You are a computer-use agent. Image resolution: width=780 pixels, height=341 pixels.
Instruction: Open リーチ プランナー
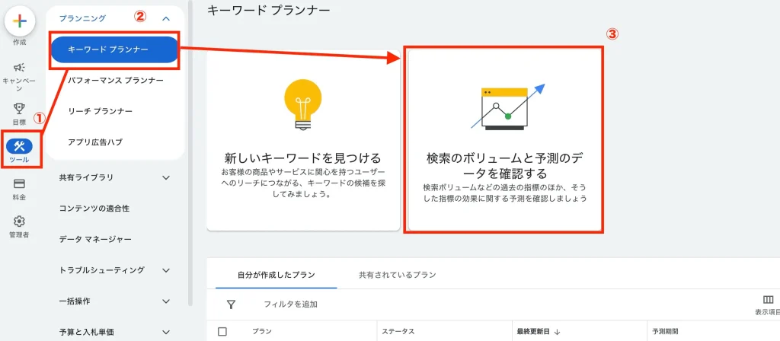point(100,111)
